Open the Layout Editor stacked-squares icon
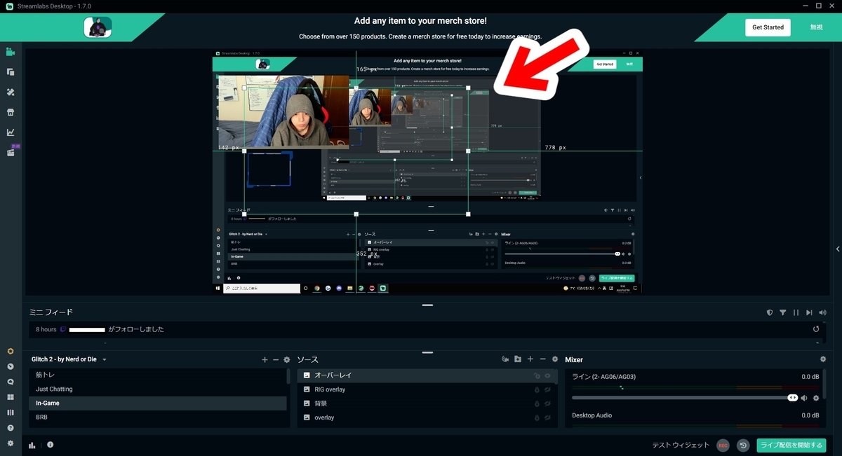842x456 pixels. coord(11,72)
